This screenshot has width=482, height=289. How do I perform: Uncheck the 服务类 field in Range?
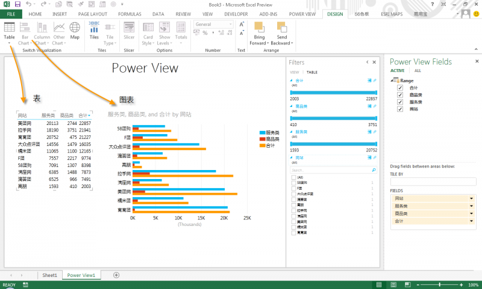point(400,102)
